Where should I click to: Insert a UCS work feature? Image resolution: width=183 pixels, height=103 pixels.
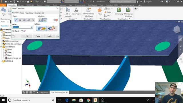click(x=108, y=16)
